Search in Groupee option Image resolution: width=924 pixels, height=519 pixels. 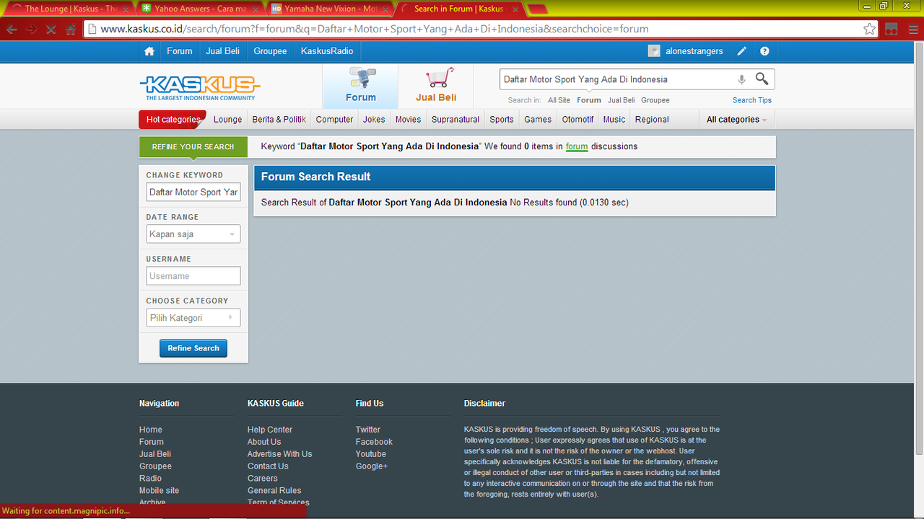tap(655, 100)
